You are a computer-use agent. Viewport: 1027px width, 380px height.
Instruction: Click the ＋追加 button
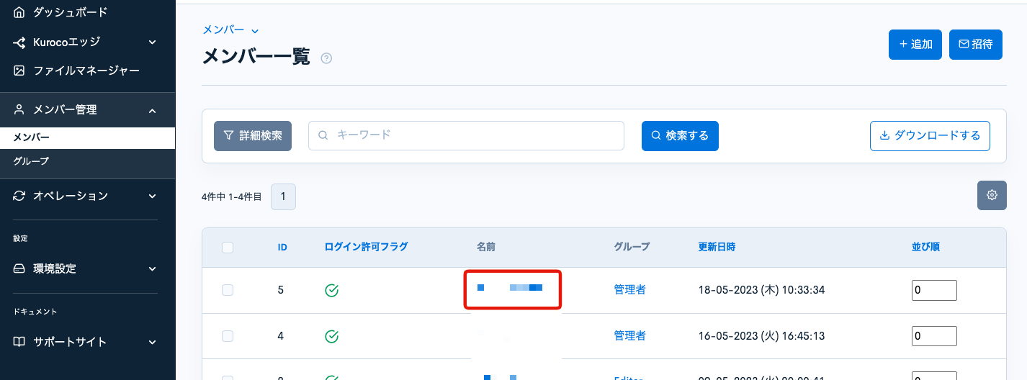(x=915, y=45)
